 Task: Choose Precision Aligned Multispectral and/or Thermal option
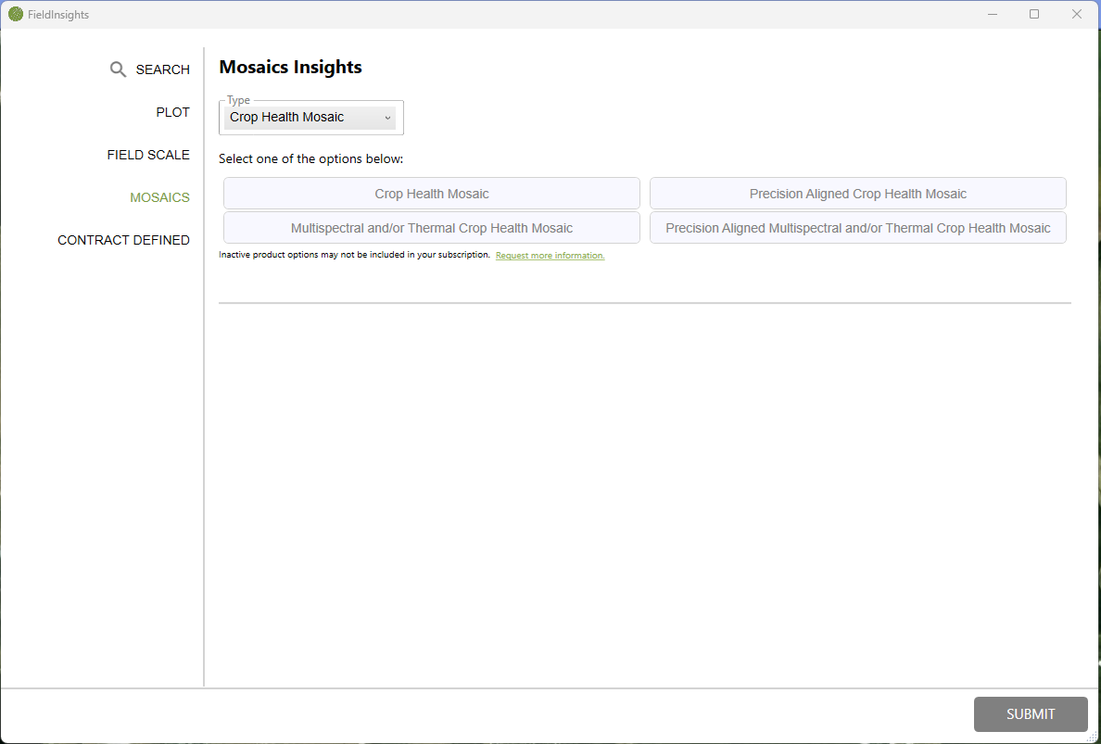(x=857, y=228)
